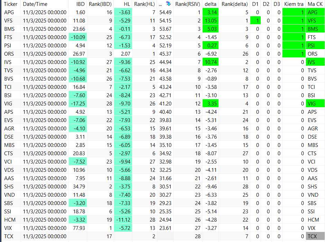Image resolution: width=325 pixels, height=242 pixels.
Task: Click the Rank(RSIV) column header
Action: tap(188, 4)
